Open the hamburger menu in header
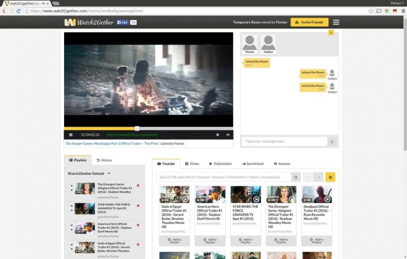The height and width of the screenshot is (259, 407). tap(336, 22)
